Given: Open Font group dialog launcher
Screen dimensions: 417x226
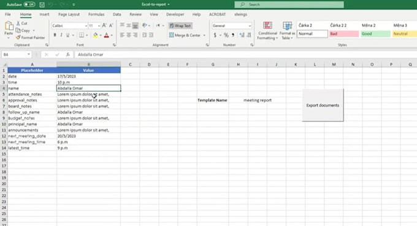Looking at the screenshot, I should [x=114, y=45].
